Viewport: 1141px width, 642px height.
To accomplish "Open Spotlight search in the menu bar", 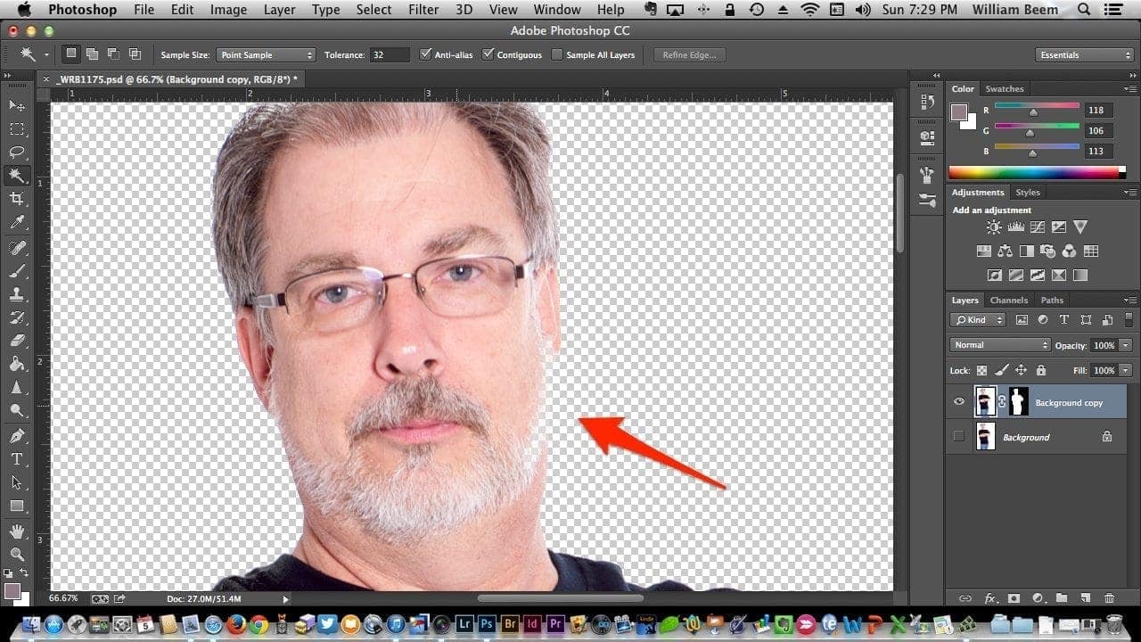I will pyautogui.click(x=1084, y=10).
